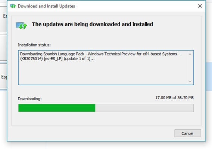Click the large green arrows update icon

[x=22, y=26]
